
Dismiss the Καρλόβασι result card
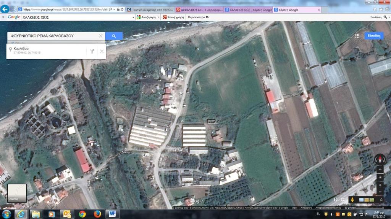[102, 51]
